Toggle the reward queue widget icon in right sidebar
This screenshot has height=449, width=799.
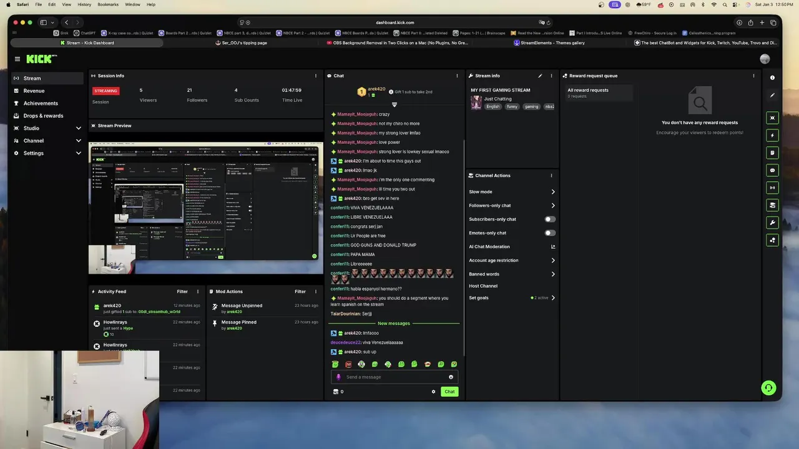click(x=772, y=240)
